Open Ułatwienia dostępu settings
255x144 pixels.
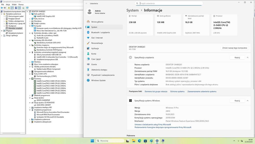pos(104,70)
